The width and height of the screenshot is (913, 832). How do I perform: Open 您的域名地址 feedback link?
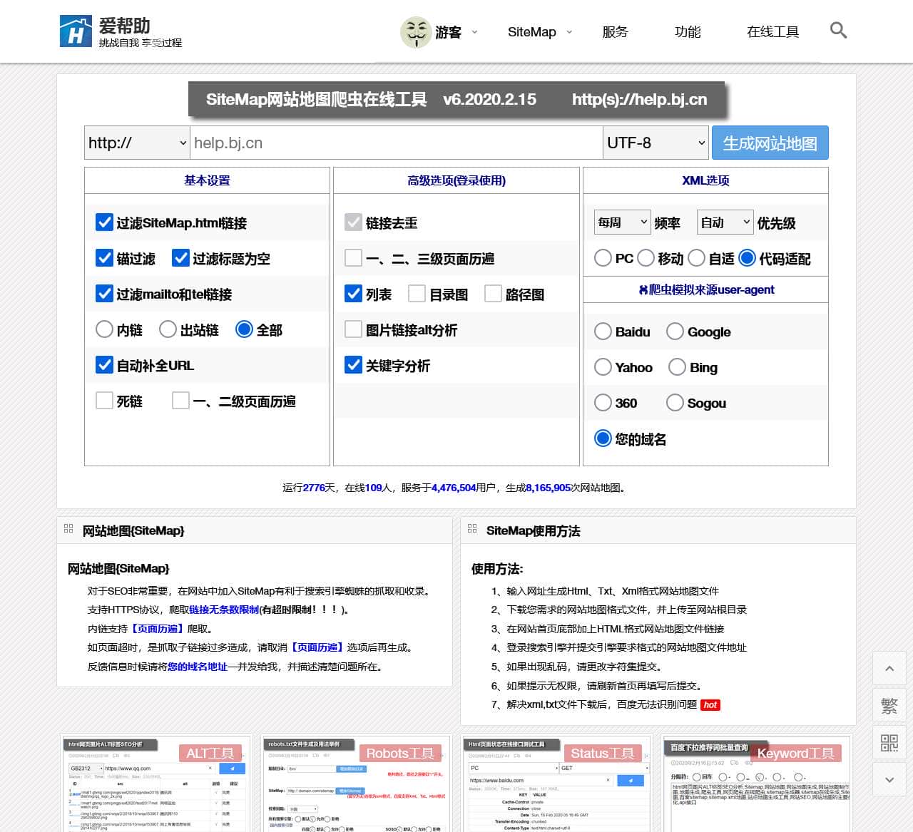click(198, 667)
